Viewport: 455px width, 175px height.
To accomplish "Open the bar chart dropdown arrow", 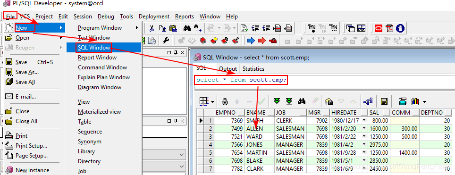I will [x=425, y=102].
